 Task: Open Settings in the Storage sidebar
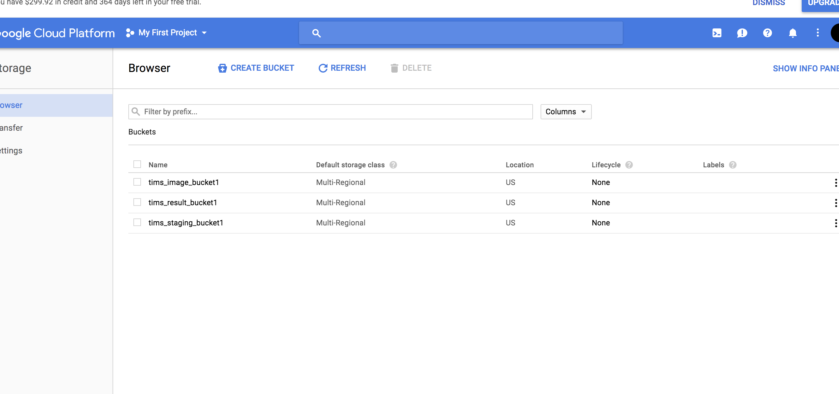[11, 151]
